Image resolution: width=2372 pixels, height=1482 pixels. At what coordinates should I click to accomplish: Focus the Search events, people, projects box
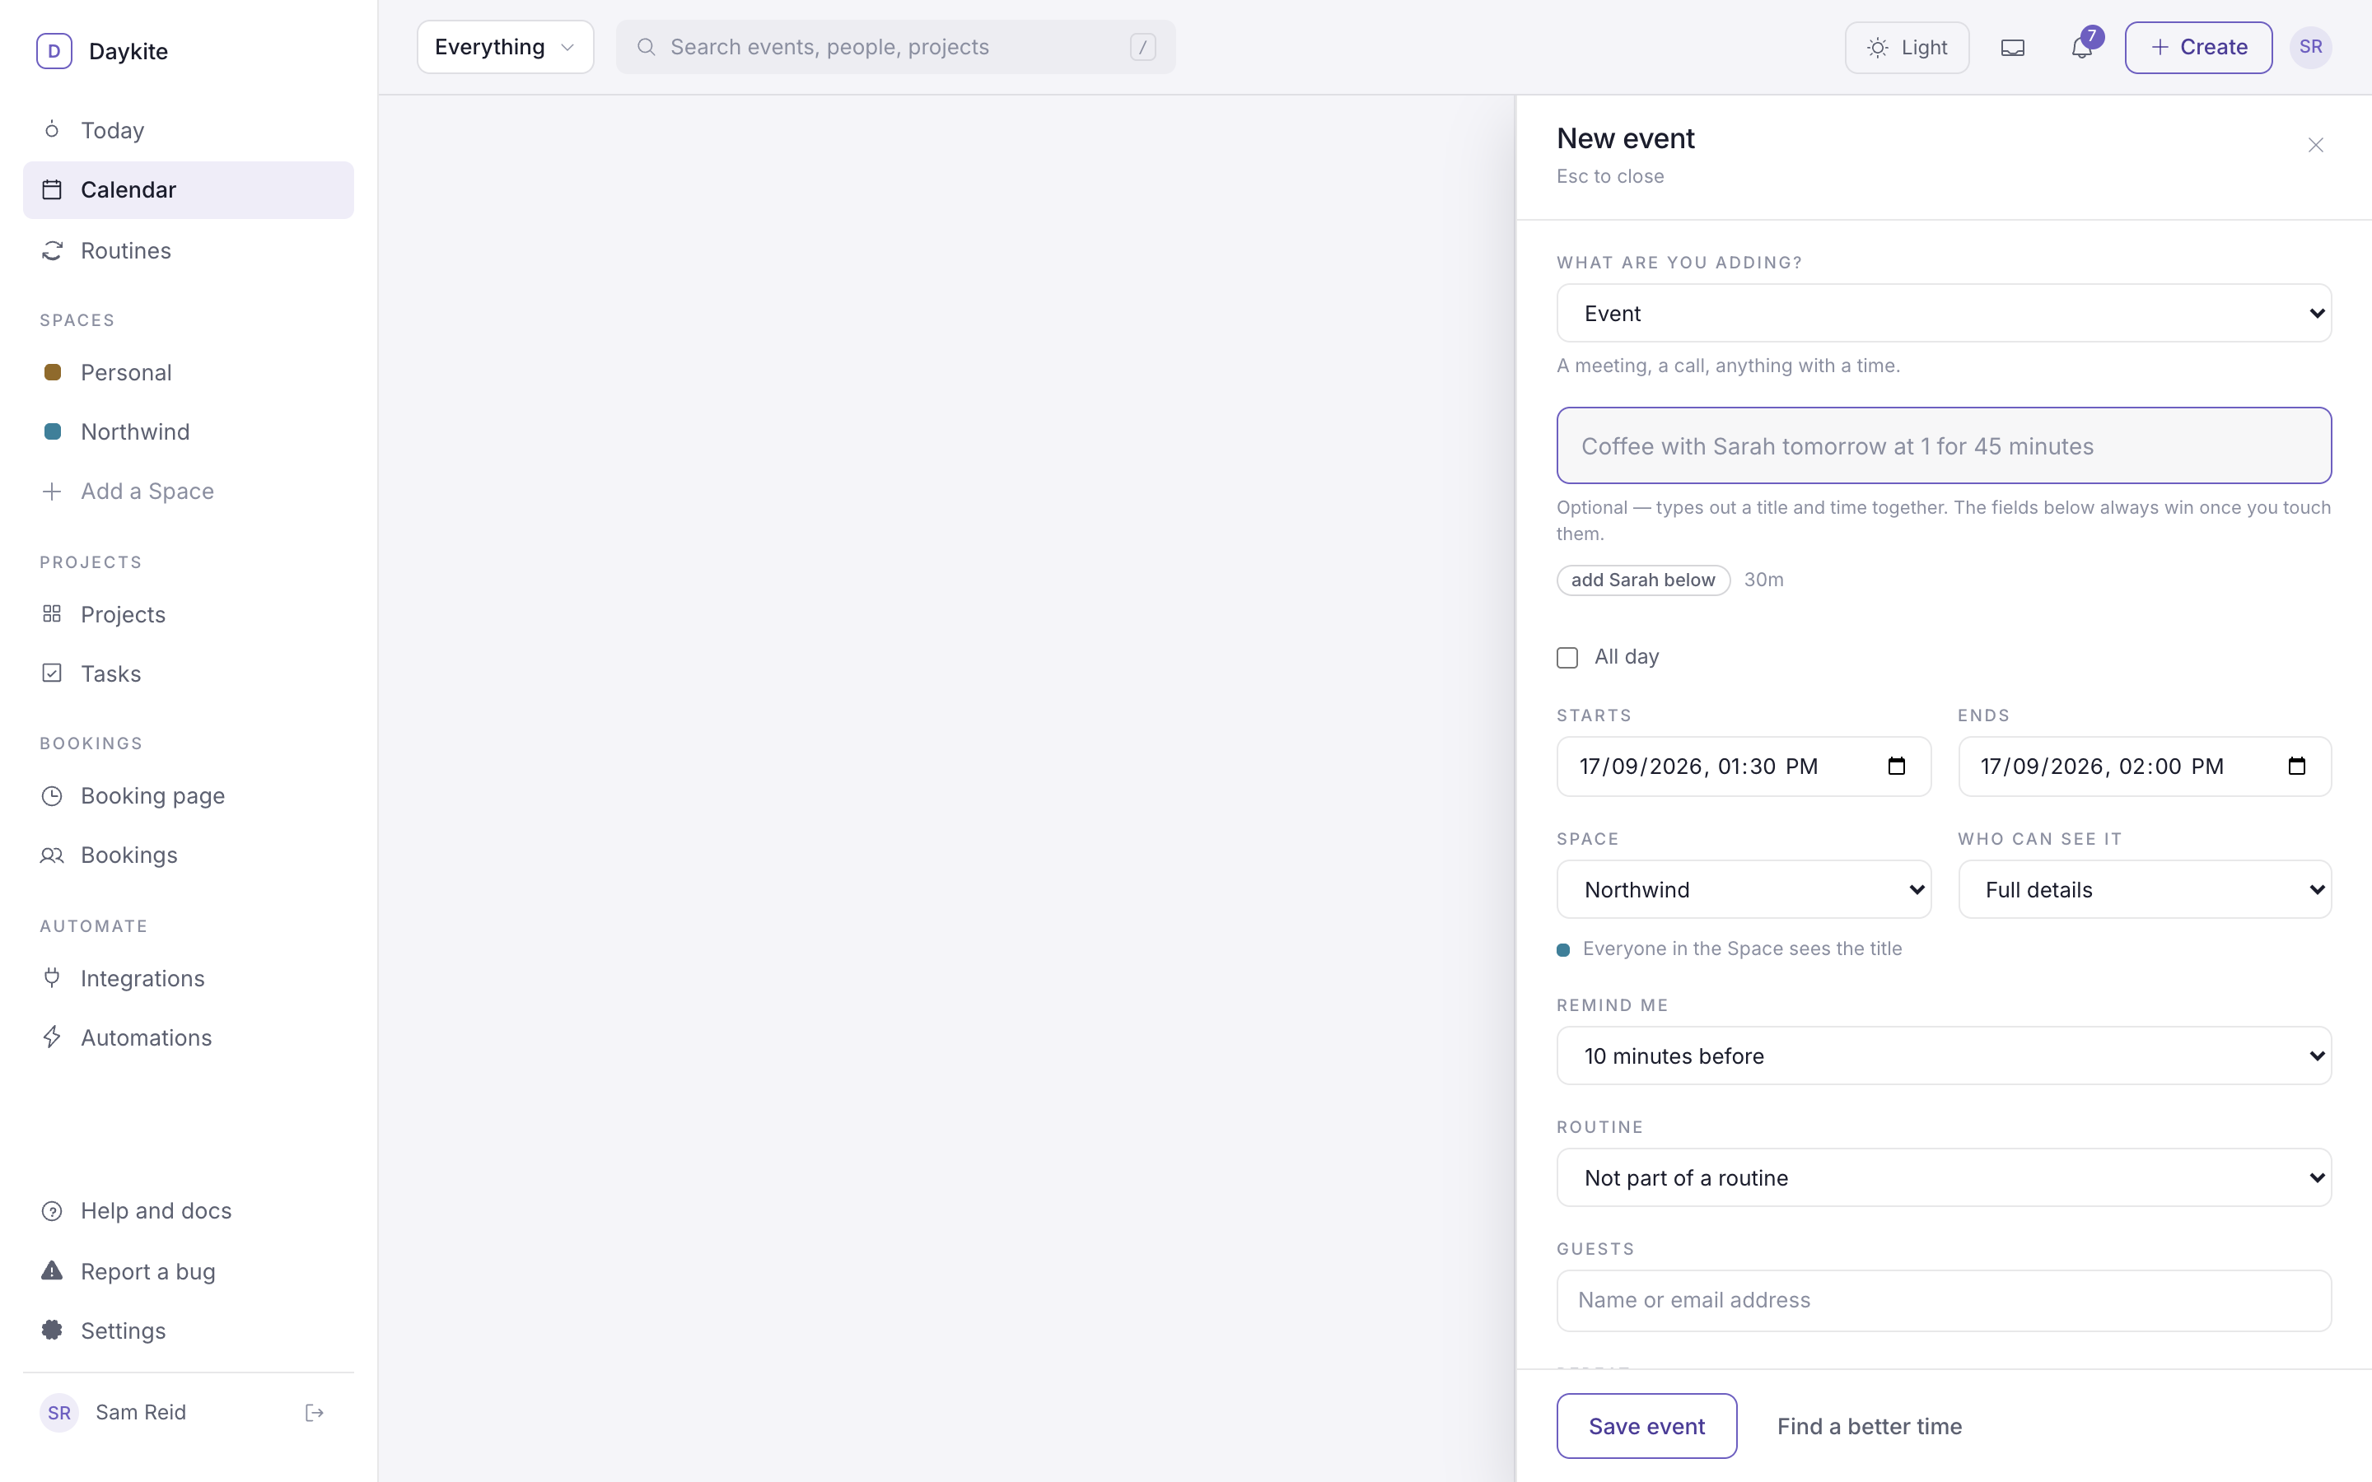896,47
